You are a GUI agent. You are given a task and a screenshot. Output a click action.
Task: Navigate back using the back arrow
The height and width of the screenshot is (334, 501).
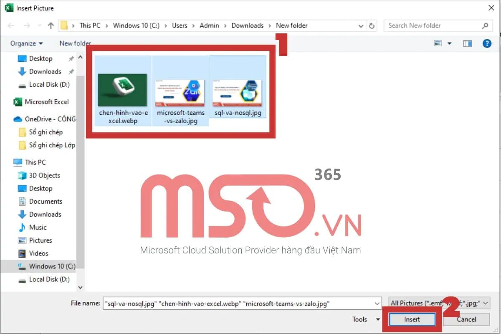(x=11, y=25)
